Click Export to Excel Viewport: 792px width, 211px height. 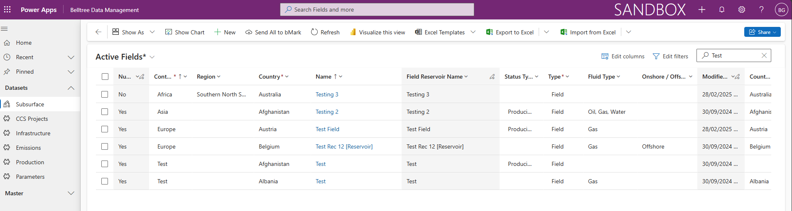point(510,32)
